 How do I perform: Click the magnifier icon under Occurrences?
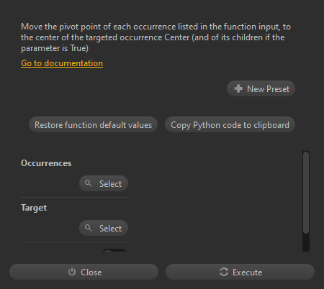pyautogui.click(x=88, y=183)
